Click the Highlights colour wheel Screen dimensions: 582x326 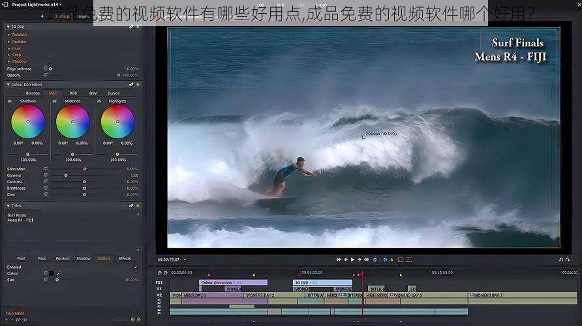tap(117, 122)
